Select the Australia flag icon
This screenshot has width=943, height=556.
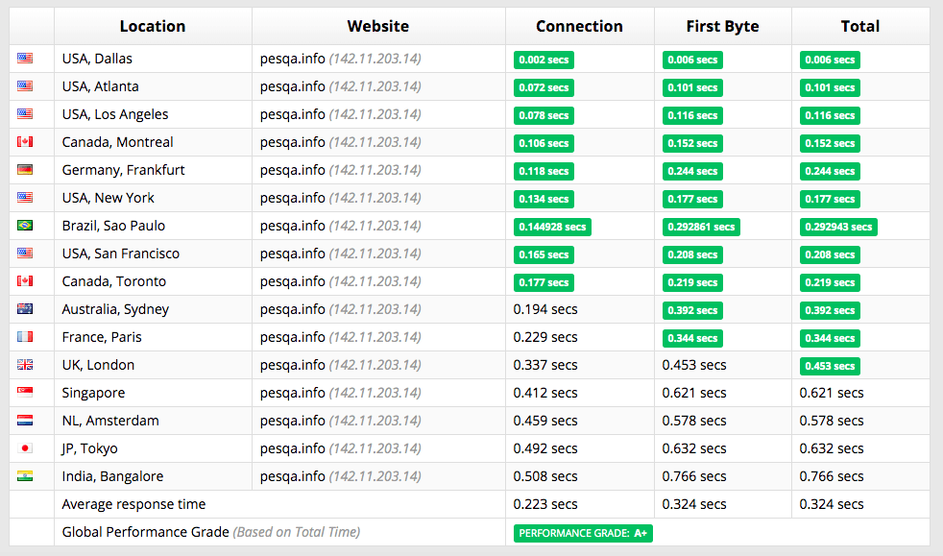pyautogui.click(x=25, y=309)
